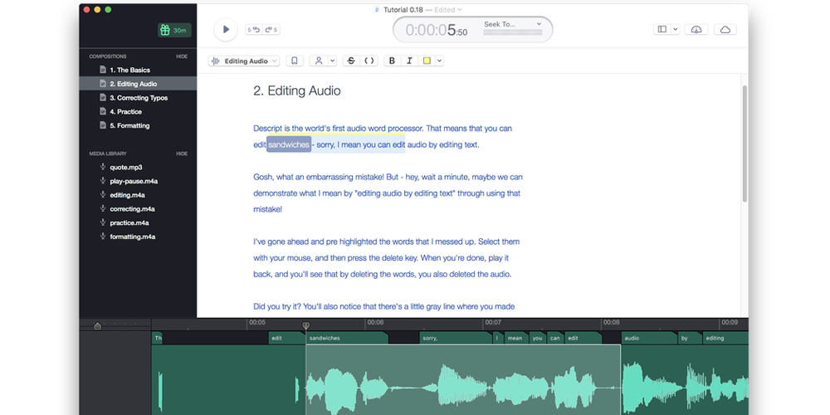The width and height of the screenshot is (830, 415).
Task: Click the bookmark marker icon
Action: [294, 61]
